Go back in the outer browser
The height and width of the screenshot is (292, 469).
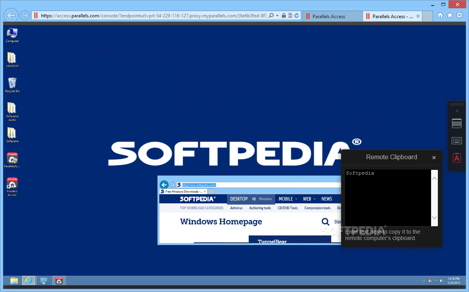[x=11, y=15]
